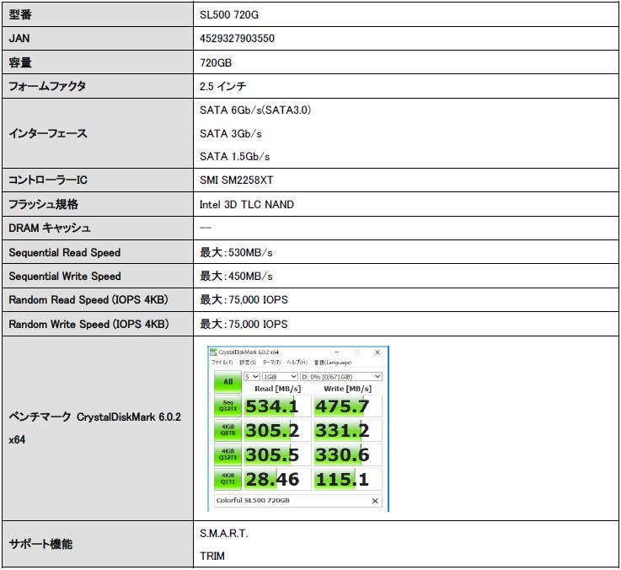Click the フォームファクタ row label

click(x=47, y=86)
